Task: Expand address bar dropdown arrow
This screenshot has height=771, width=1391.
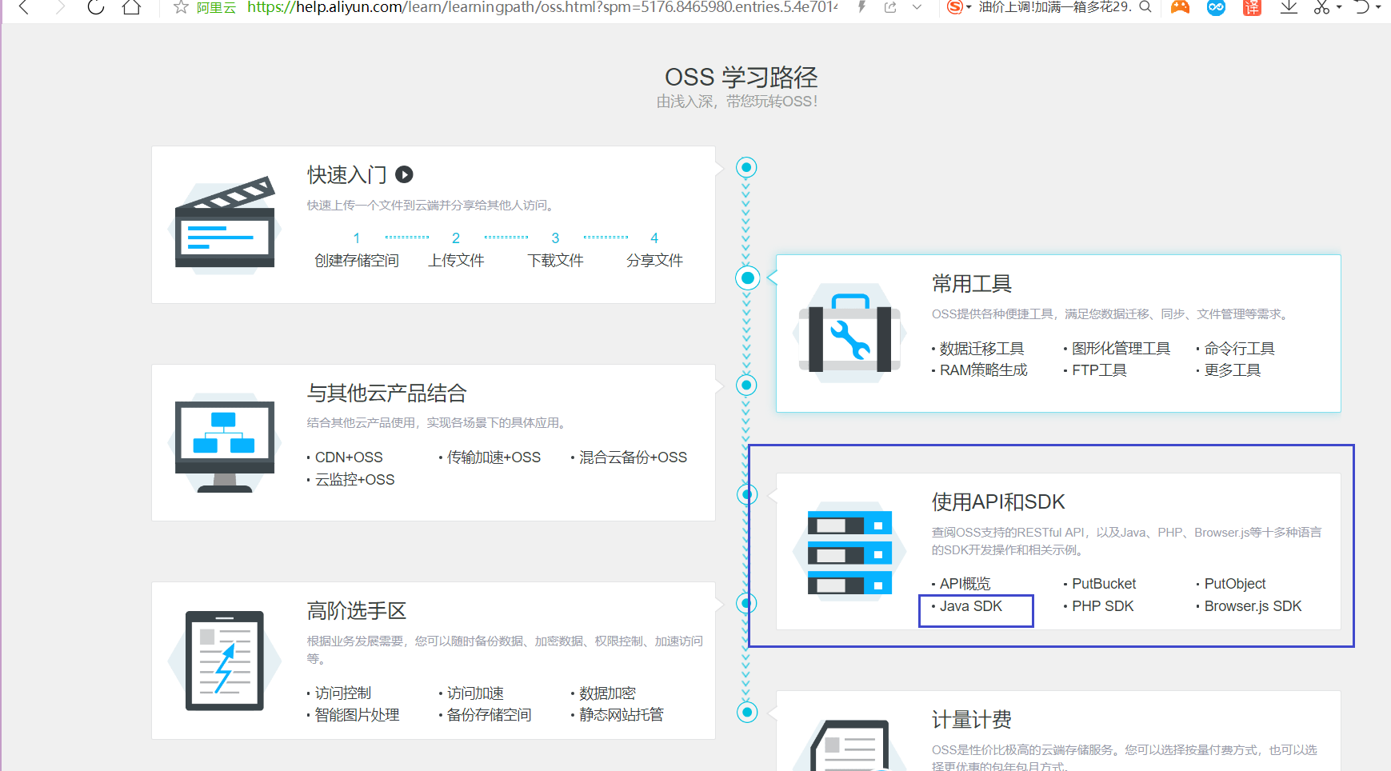Action: (917, 7)
